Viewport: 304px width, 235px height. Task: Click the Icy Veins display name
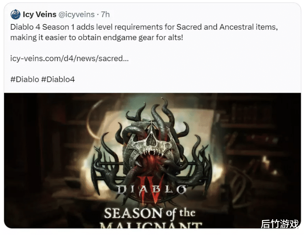point(39,14)
